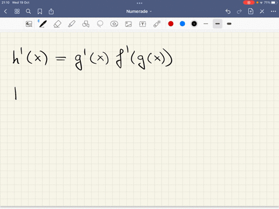Open the more options ellipsis menu
Viewport: 279px width, 209px height.
coord(273,12)
